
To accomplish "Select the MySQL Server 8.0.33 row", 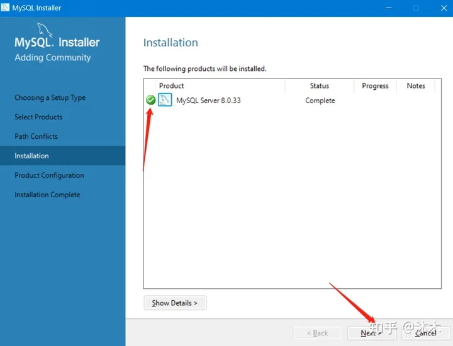I will point(292,100).
